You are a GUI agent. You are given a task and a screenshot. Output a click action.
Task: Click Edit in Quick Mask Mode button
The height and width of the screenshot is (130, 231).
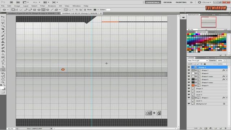(3, 92)
